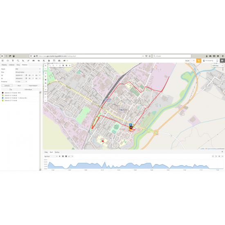Viewport: 225px width, 225px height.
Task: Click the orange icon beside language selector
Action: (198, 61)
